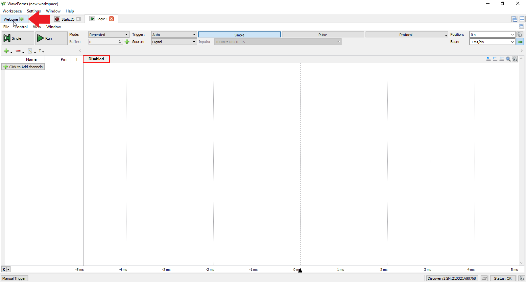Start continuous acquisition with Run
This screenshot has height=282, width=526.
(x=51, y=38)
